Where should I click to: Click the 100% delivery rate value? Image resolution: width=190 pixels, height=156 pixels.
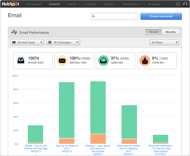74,58
